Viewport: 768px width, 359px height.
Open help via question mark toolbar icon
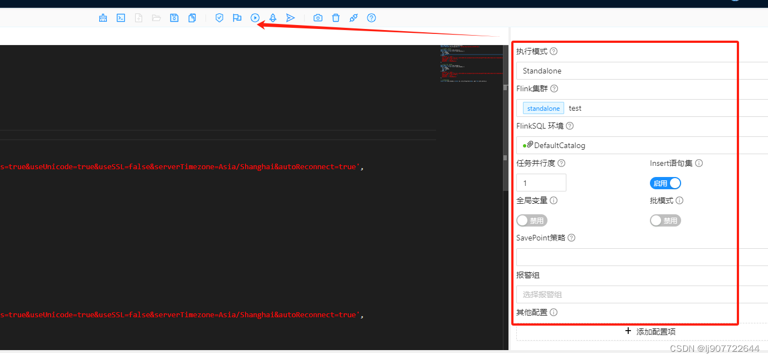click(371, 18)
